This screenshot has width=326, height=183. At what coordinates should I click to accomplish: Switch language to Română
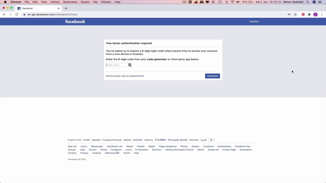[138, 140]
